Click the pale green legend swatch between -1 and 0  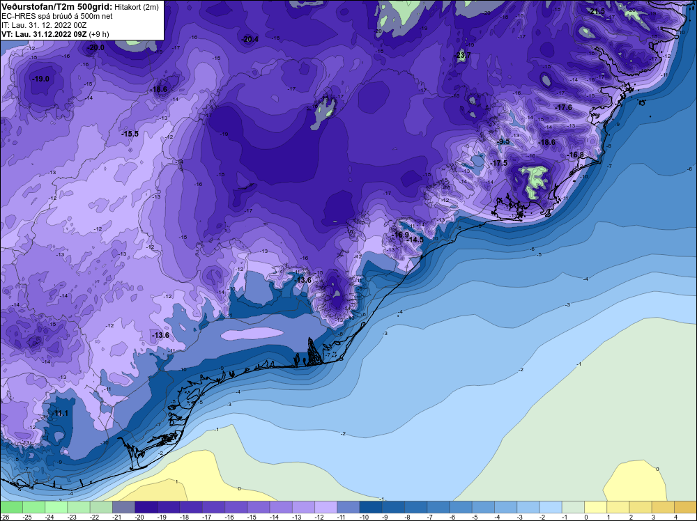click(x=573, y=507)
